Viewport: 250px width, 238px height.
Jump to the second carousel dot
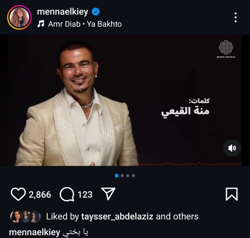(122, 176)
